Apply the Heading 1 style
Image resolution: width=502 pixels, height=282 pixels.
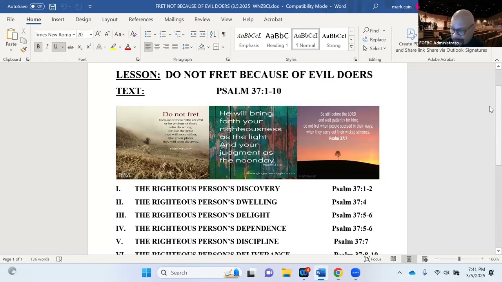tap(277, 40)
